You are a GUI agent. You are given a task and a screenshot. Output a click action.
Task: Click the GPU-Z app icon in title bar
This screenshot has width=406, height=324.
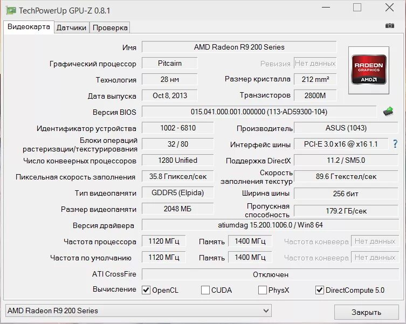pos(11,11)
